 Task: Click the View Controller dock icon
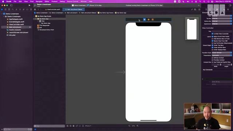145,19
